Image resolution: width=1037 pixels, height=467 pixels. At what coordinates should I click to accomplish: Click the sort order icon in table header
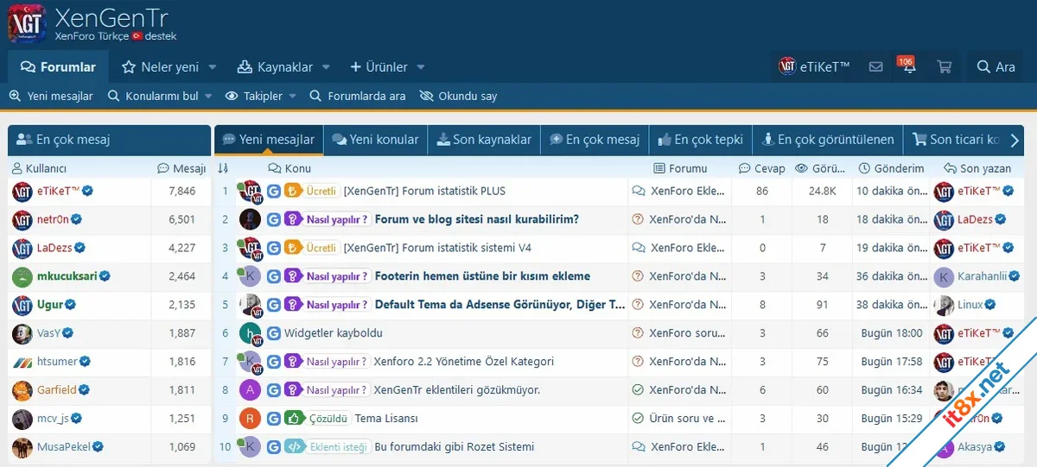tap(223, 168)
